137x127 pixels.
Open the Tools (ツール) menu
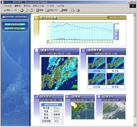[x=50, y=6]
